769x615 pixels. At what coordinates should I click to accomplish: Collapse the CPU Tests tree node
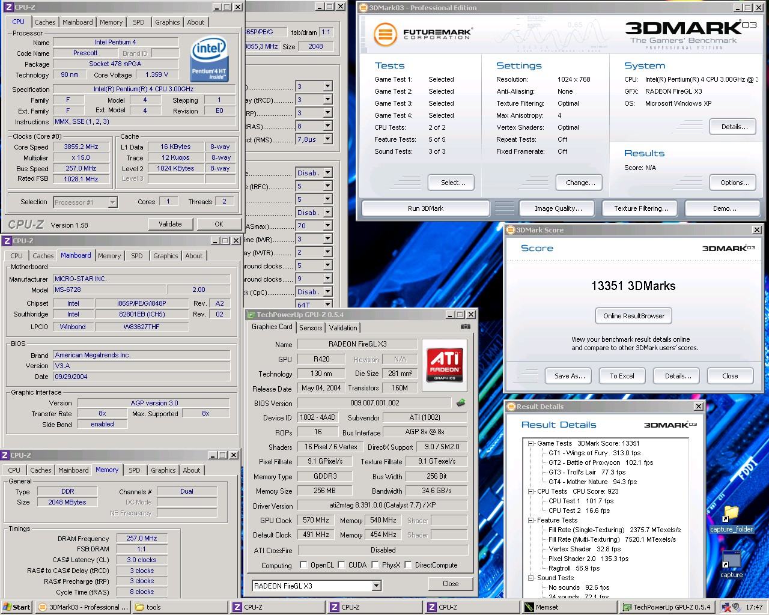530,491
